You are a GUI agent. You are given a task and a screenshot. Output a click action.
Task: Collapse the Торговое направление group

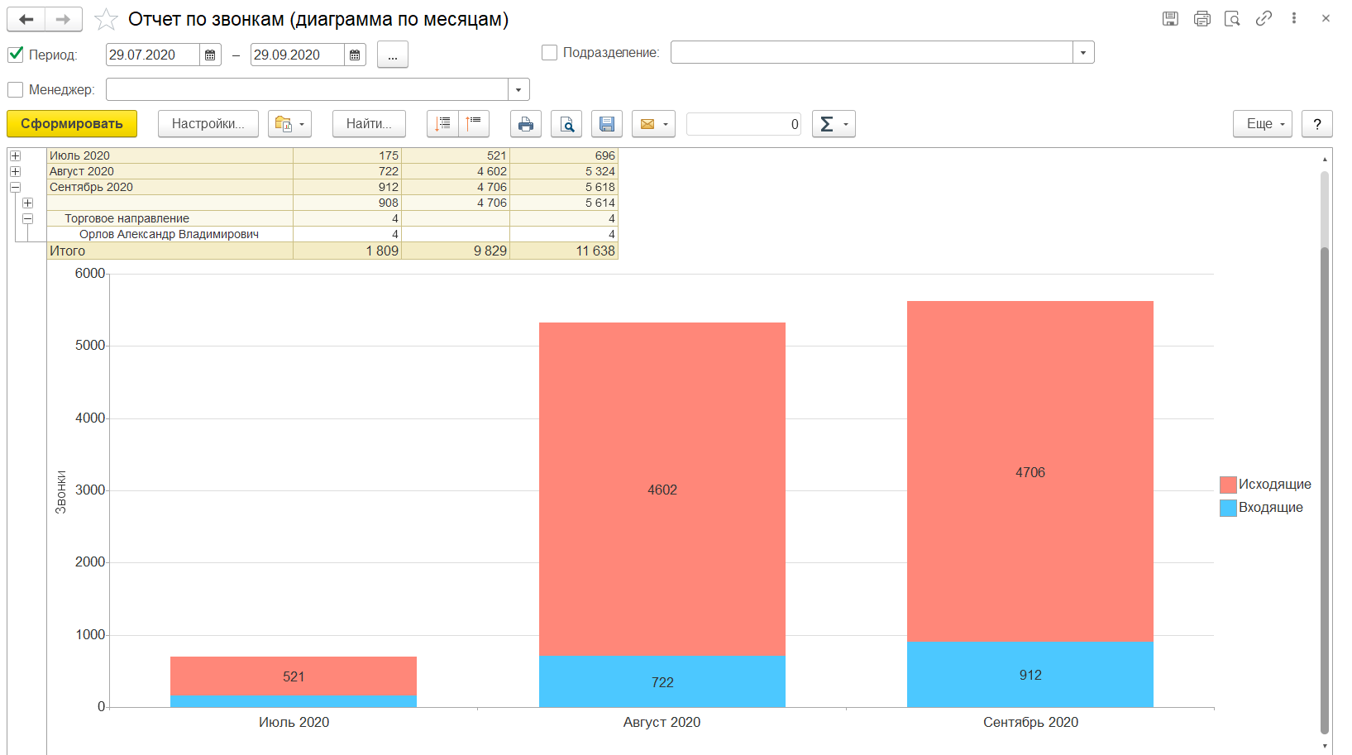[28, 218]
